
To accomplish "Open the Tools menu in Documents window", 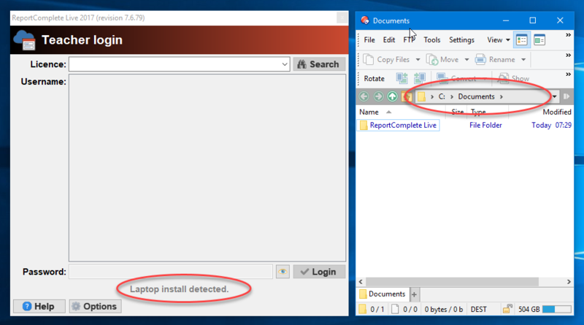I will [x=432, y=40].
